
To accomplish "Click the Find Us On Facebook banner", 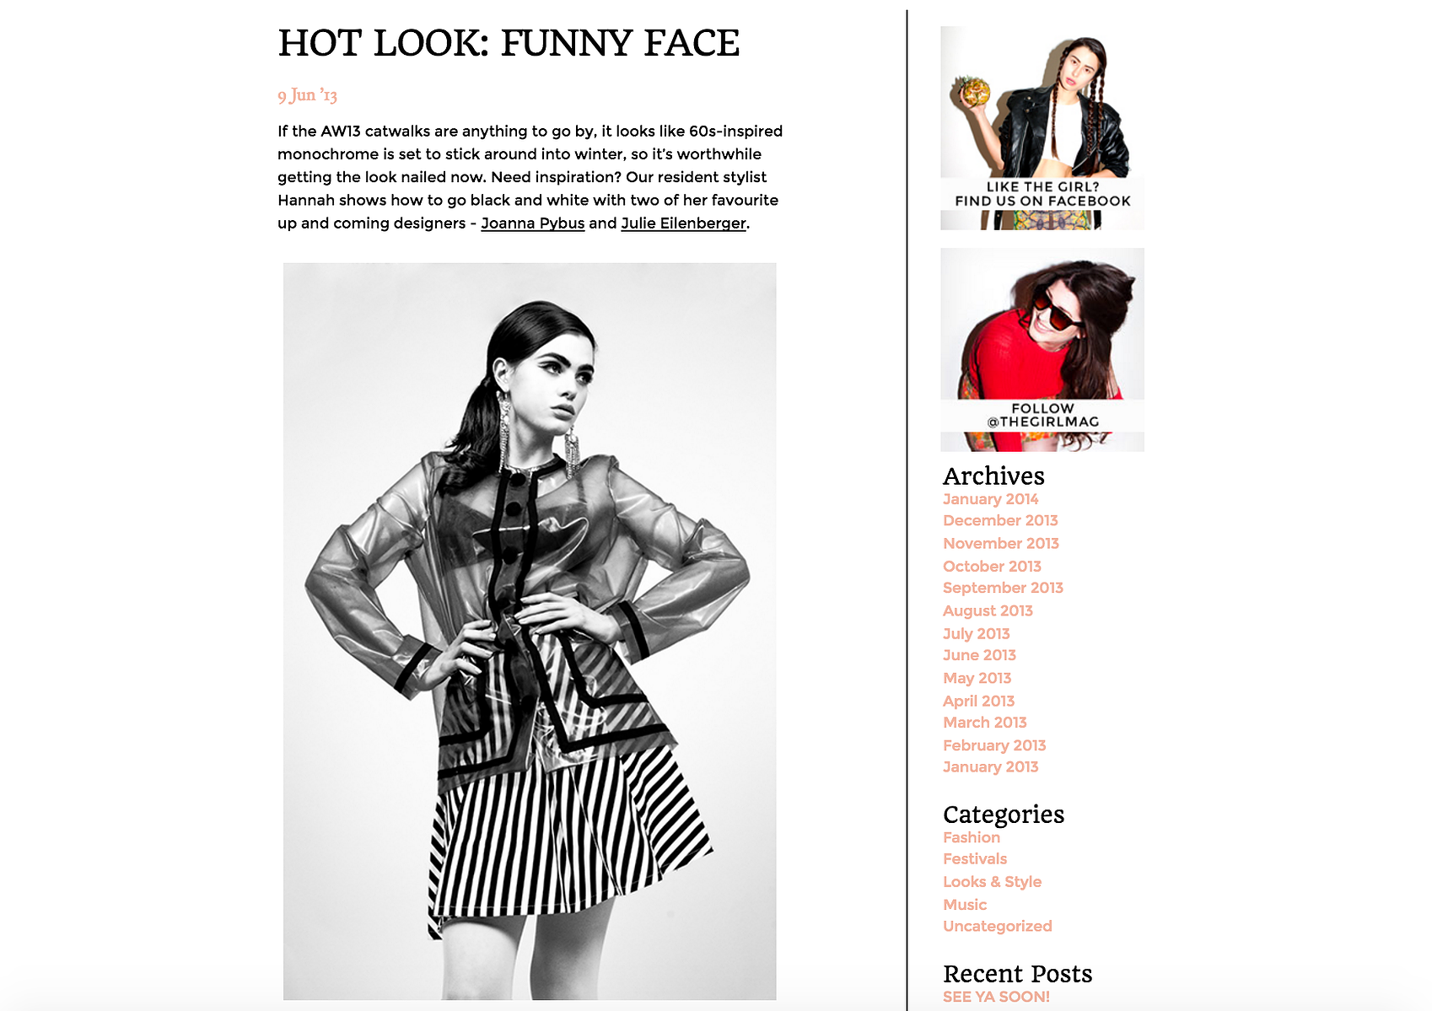I will (x=1042, y=128).
